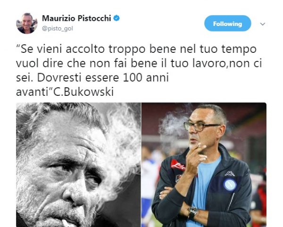Screen dimensions: 283x227
Task: Click the Napoli crest on the jacket
Action: [230, 185]
